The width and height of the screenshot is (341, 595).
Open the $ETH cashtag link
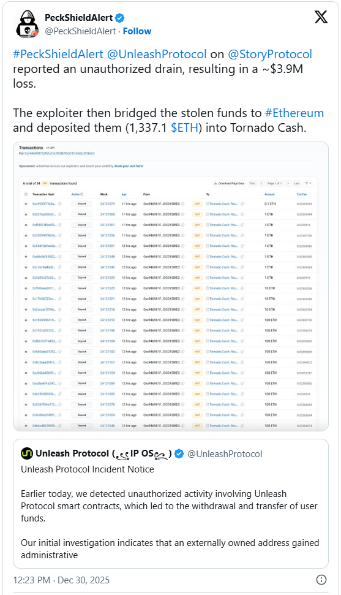[185, 128]
